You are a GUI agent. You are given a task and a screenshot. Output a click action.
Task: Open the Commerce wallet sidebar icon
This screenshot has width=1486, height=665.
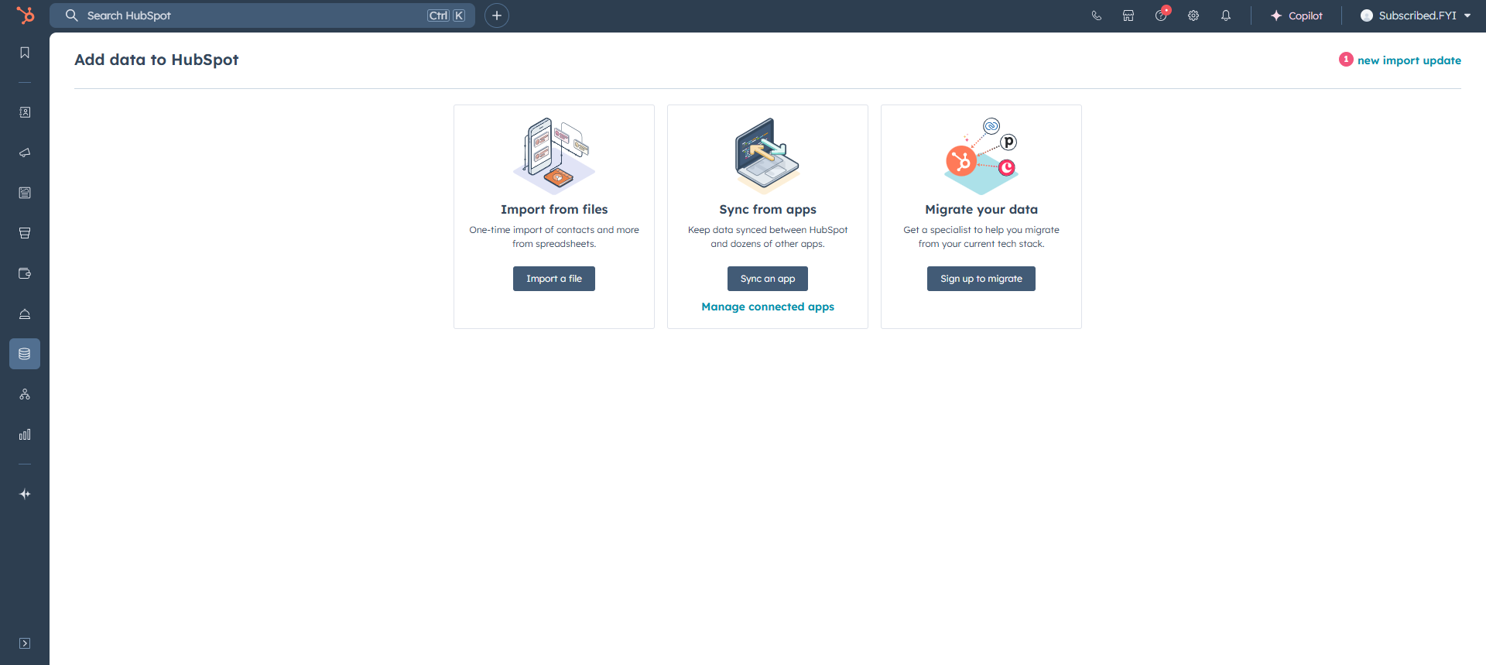[25, 273]
